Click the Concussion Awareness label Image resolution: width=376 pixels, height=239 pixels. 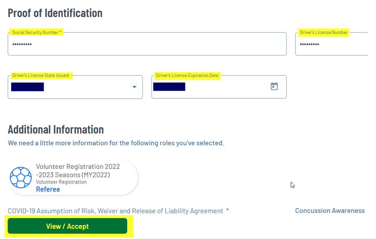330,211
